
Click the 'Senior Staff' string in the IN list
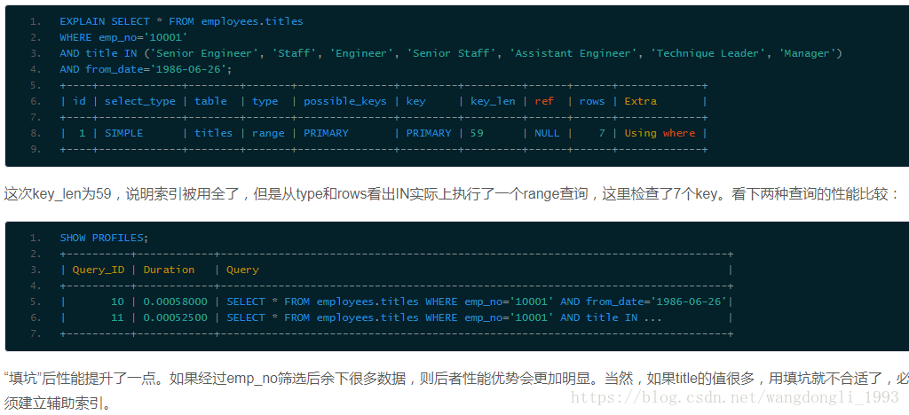click(450, 53)
